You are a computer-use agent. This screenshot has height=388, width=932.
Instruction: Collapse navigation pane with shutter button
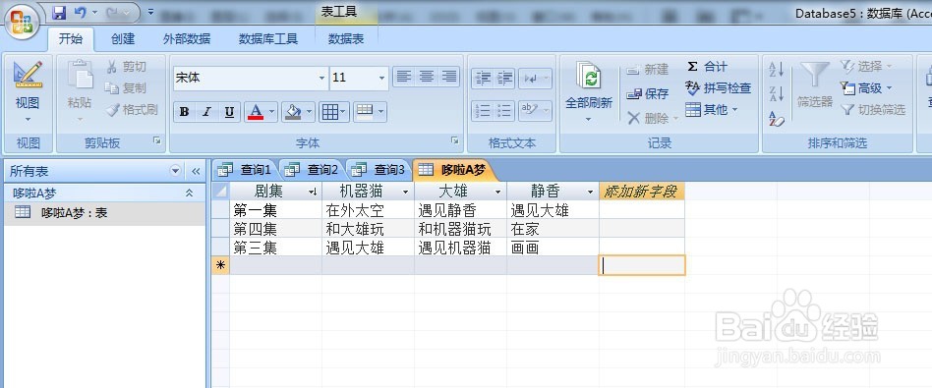click(x=196, y=171)
